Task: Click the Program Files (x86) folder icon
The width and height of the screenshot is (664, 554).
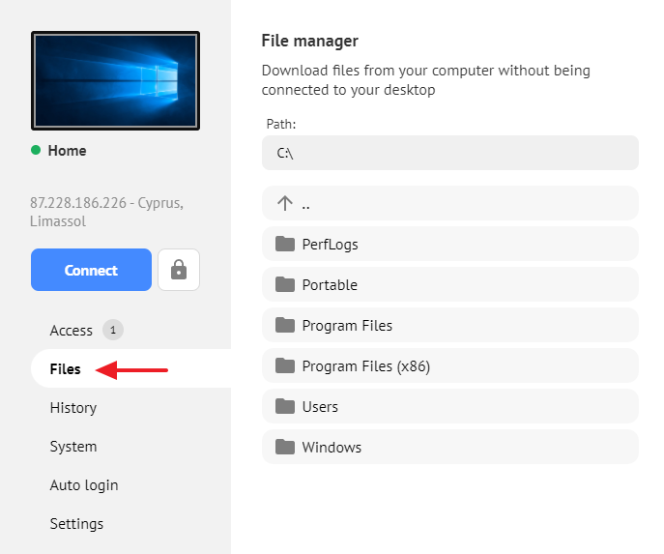Action: [285, 365]
